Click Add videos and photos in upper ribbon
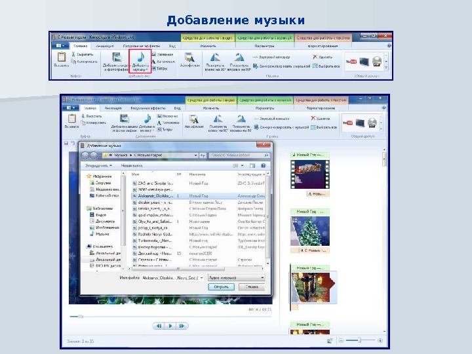The width and height of the screenshot is (472, 354). tap(116, 61)
